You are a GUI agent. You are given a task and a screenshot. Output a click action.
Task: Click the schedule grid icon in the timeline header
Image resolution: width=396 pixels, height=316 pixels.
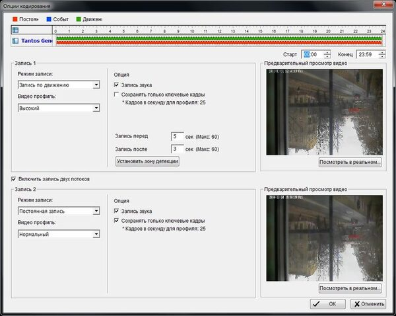(x=15, y=30)
